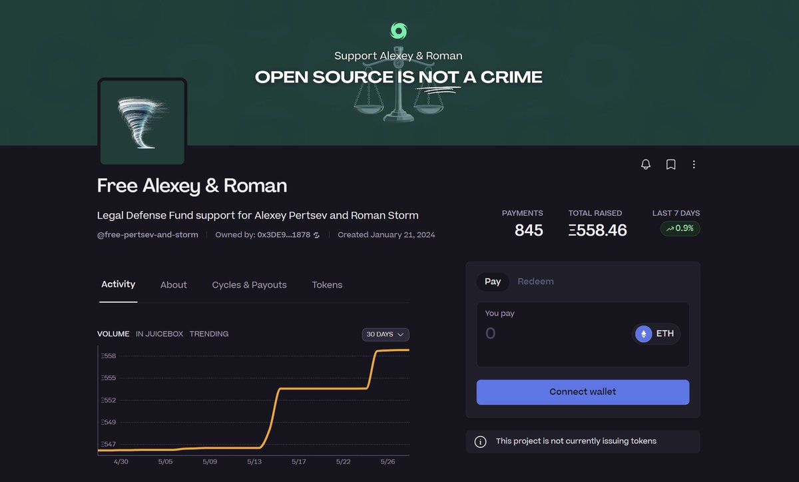Select the Pay tab in payment panel
The width and height of the screenshot is (799, 482).
pos(493,282)
